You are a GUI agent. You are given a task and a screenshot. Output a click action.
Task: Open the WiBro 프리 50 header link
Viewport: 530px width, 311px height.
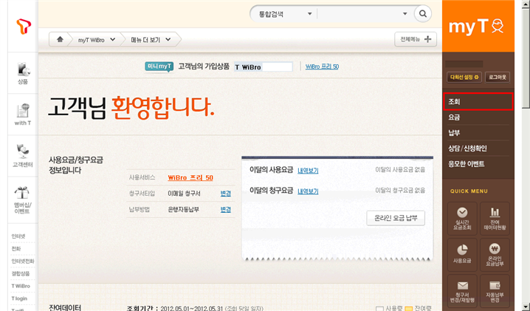322,66
